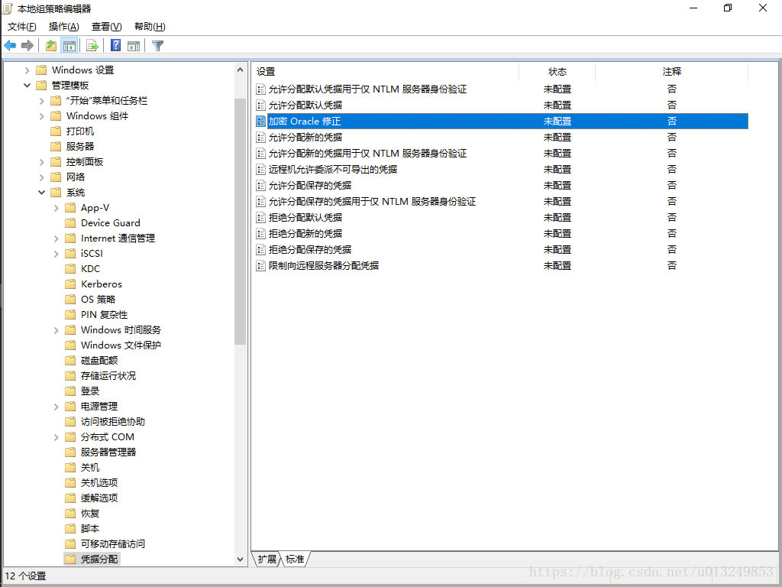Click the tree pane vertical scrollbar thumb

coord(241,221)
